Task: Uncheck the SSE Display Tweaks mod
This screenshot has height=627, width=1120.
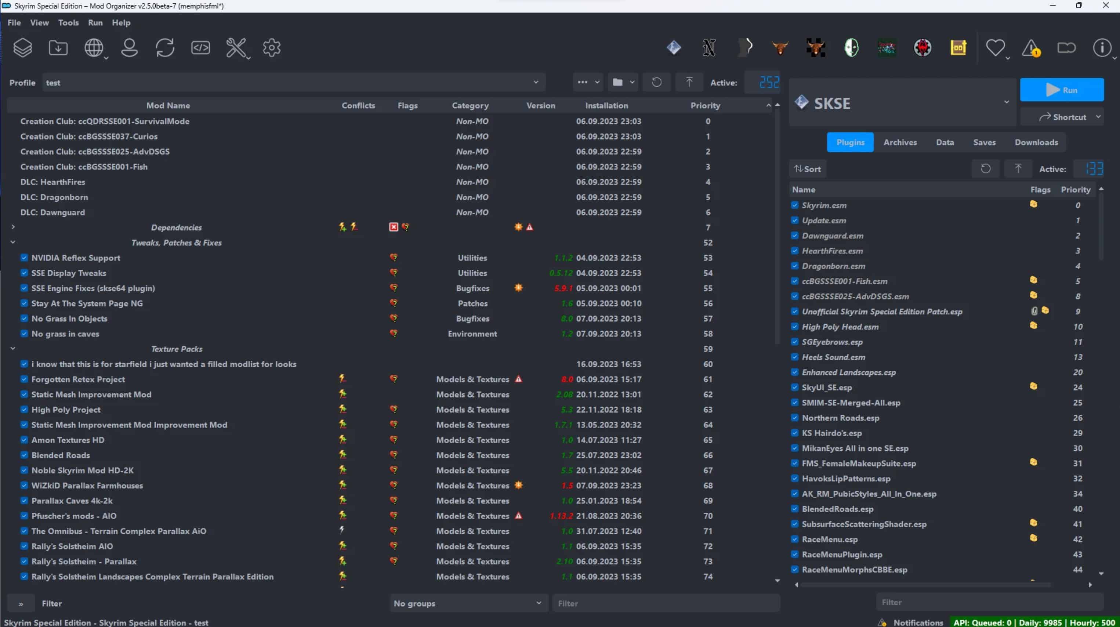Action: [24, 273]
